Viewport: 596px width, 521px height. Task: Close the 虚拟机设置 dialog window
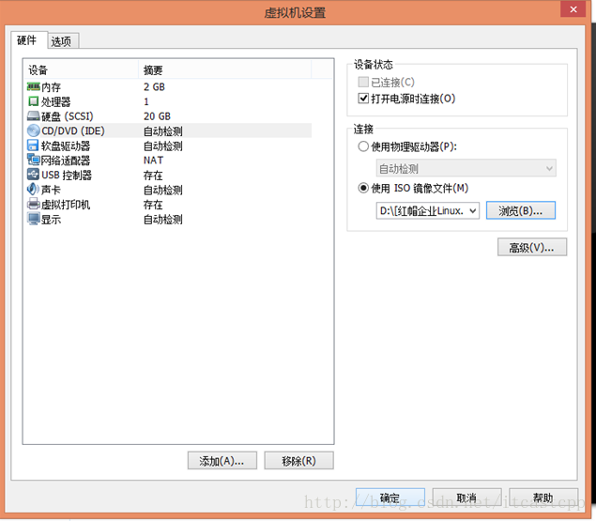click(x=573, y=9)
